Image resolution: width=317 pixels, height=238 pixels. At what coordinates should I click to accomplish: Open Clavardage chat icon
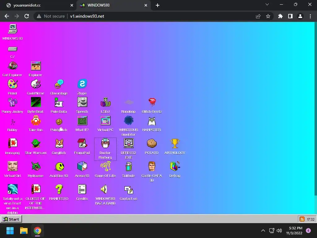(x=59, y=84)
